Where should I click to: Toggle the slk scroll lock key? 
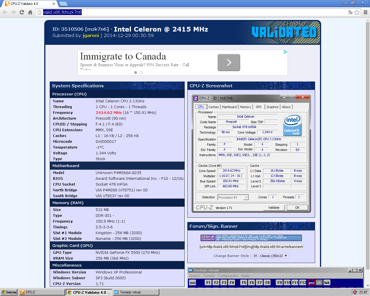319,283
